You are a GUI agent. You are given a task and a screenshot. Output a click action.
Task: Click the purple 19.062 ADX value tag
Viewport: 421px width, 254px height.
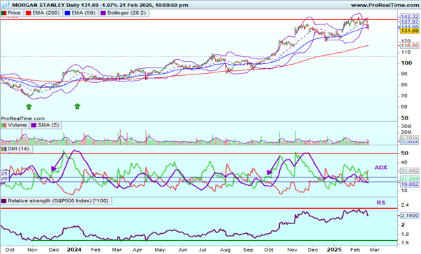click(409, 184)
